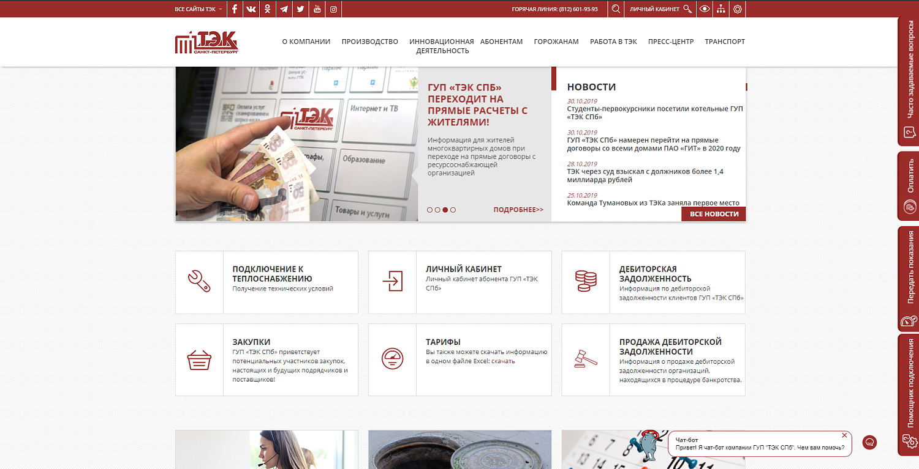
Task: Select the fourth slider dot
Action: pos(453,210)
